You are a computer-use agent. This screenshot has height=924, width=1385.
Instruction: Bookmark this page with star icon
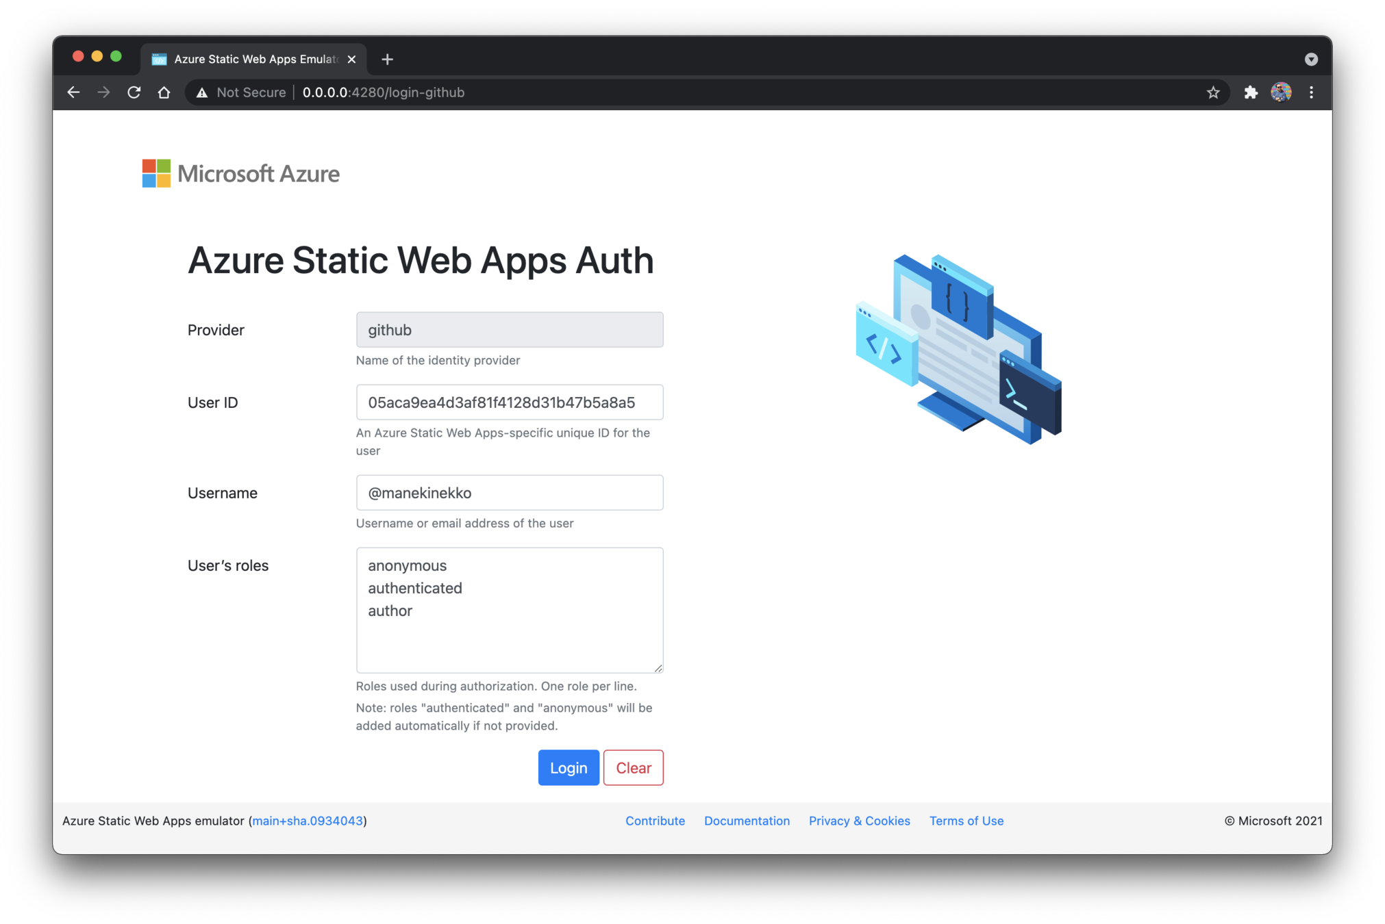click(1213, 92)
